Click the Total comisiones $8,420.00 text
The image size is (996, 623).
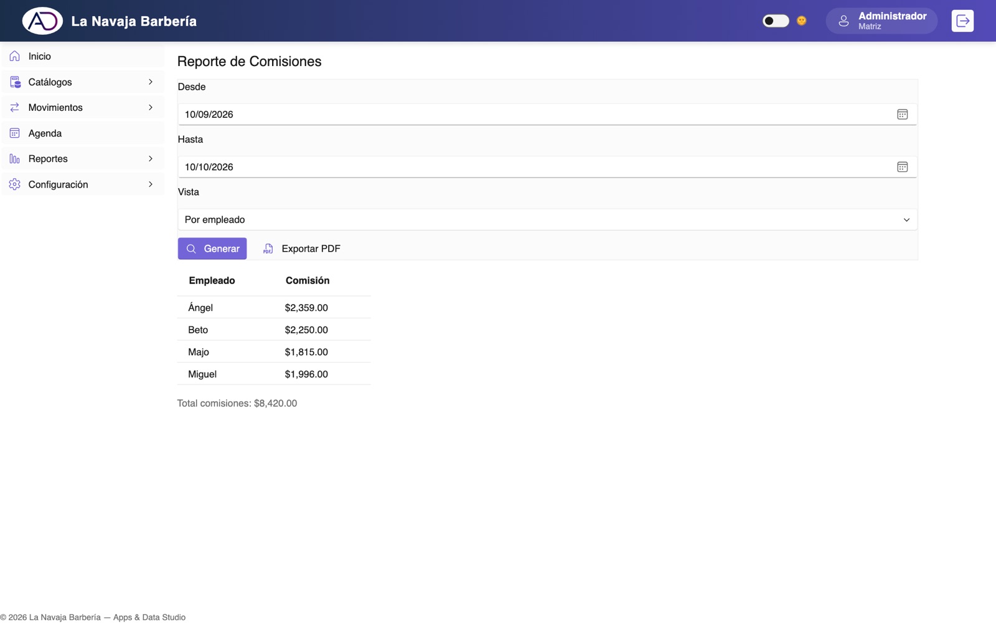[x=237, y=403]
